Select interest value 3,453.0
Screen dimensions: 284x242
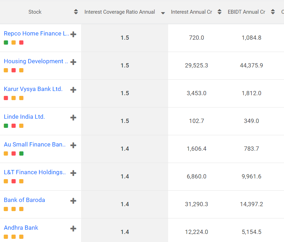197,93
